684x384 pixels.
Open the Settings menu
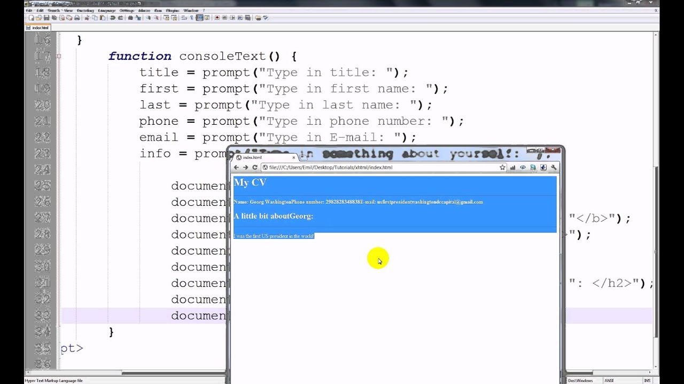coord(127,10)
